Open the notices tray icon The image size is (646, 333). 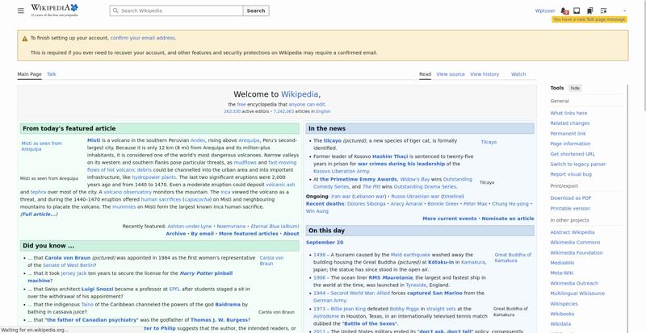[x=577, y=10]
